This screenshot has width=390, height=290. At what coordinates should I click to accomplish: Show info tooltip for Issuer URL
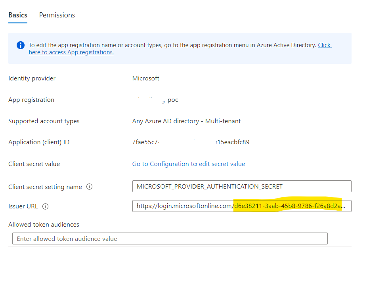[x=45, y=206]
